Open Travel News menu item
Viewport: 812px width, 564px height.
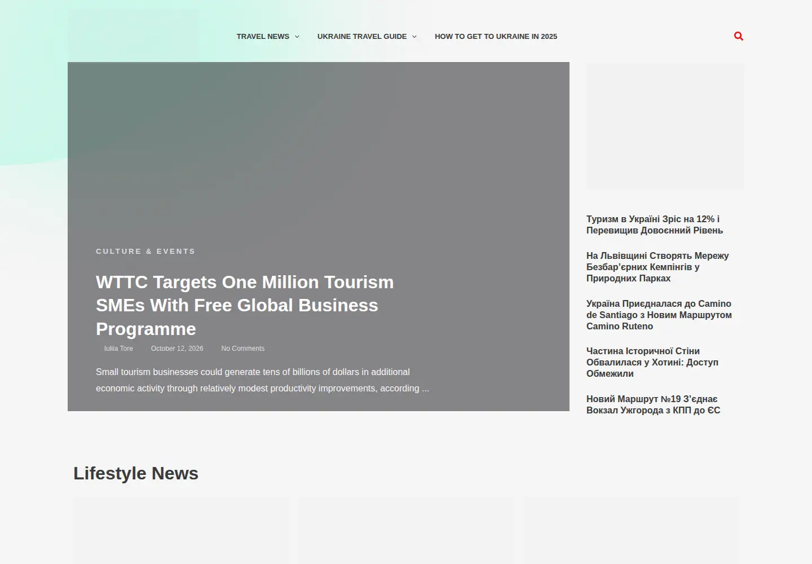[x=263, y=37]
